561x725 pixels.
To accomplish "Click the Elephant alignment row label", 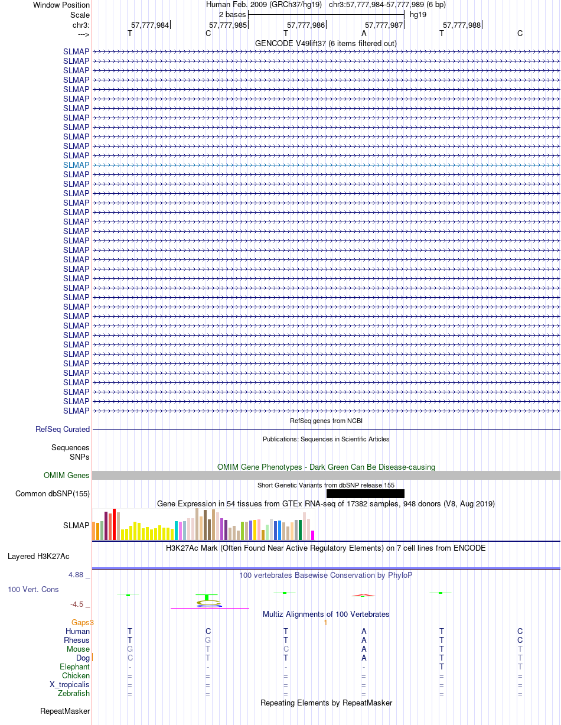I will pyautogui.click(x=74, y=667).
